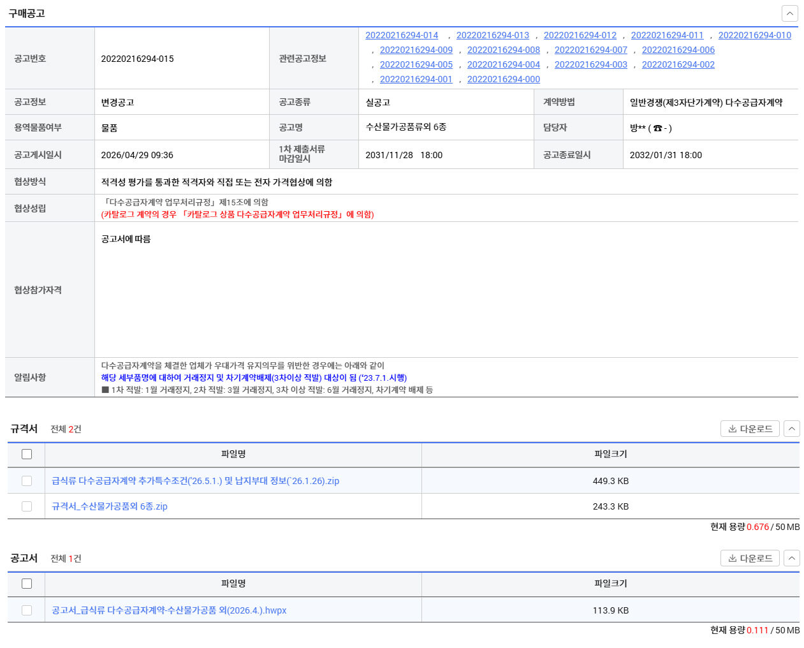The width and height of the screenshot is (804, 648).
Task: Open related notice 20220216294-010
Action: (x=754, y=35)
